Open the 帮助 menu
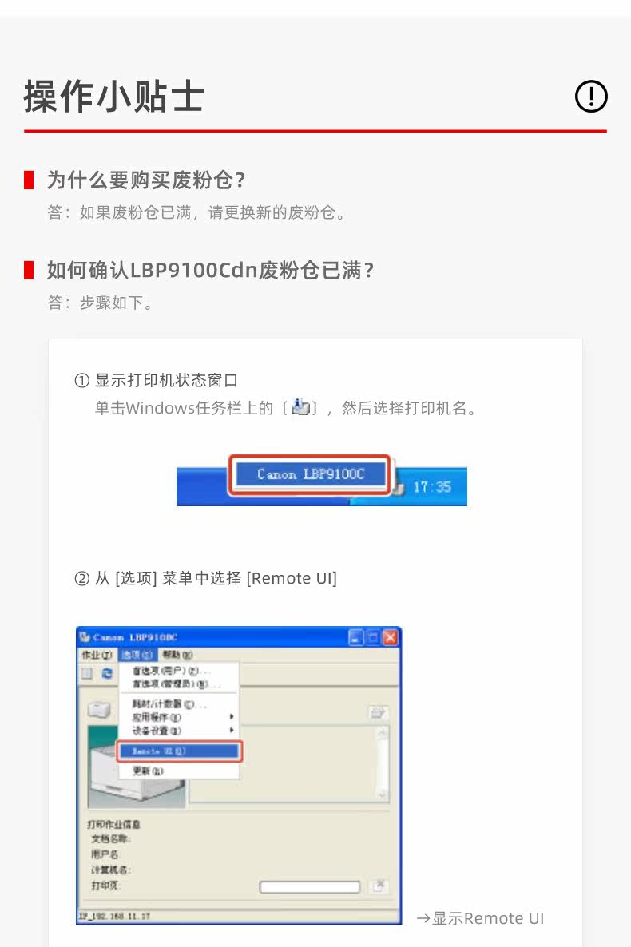The width and height of the screenshot is (631, 947). [177, 655]
